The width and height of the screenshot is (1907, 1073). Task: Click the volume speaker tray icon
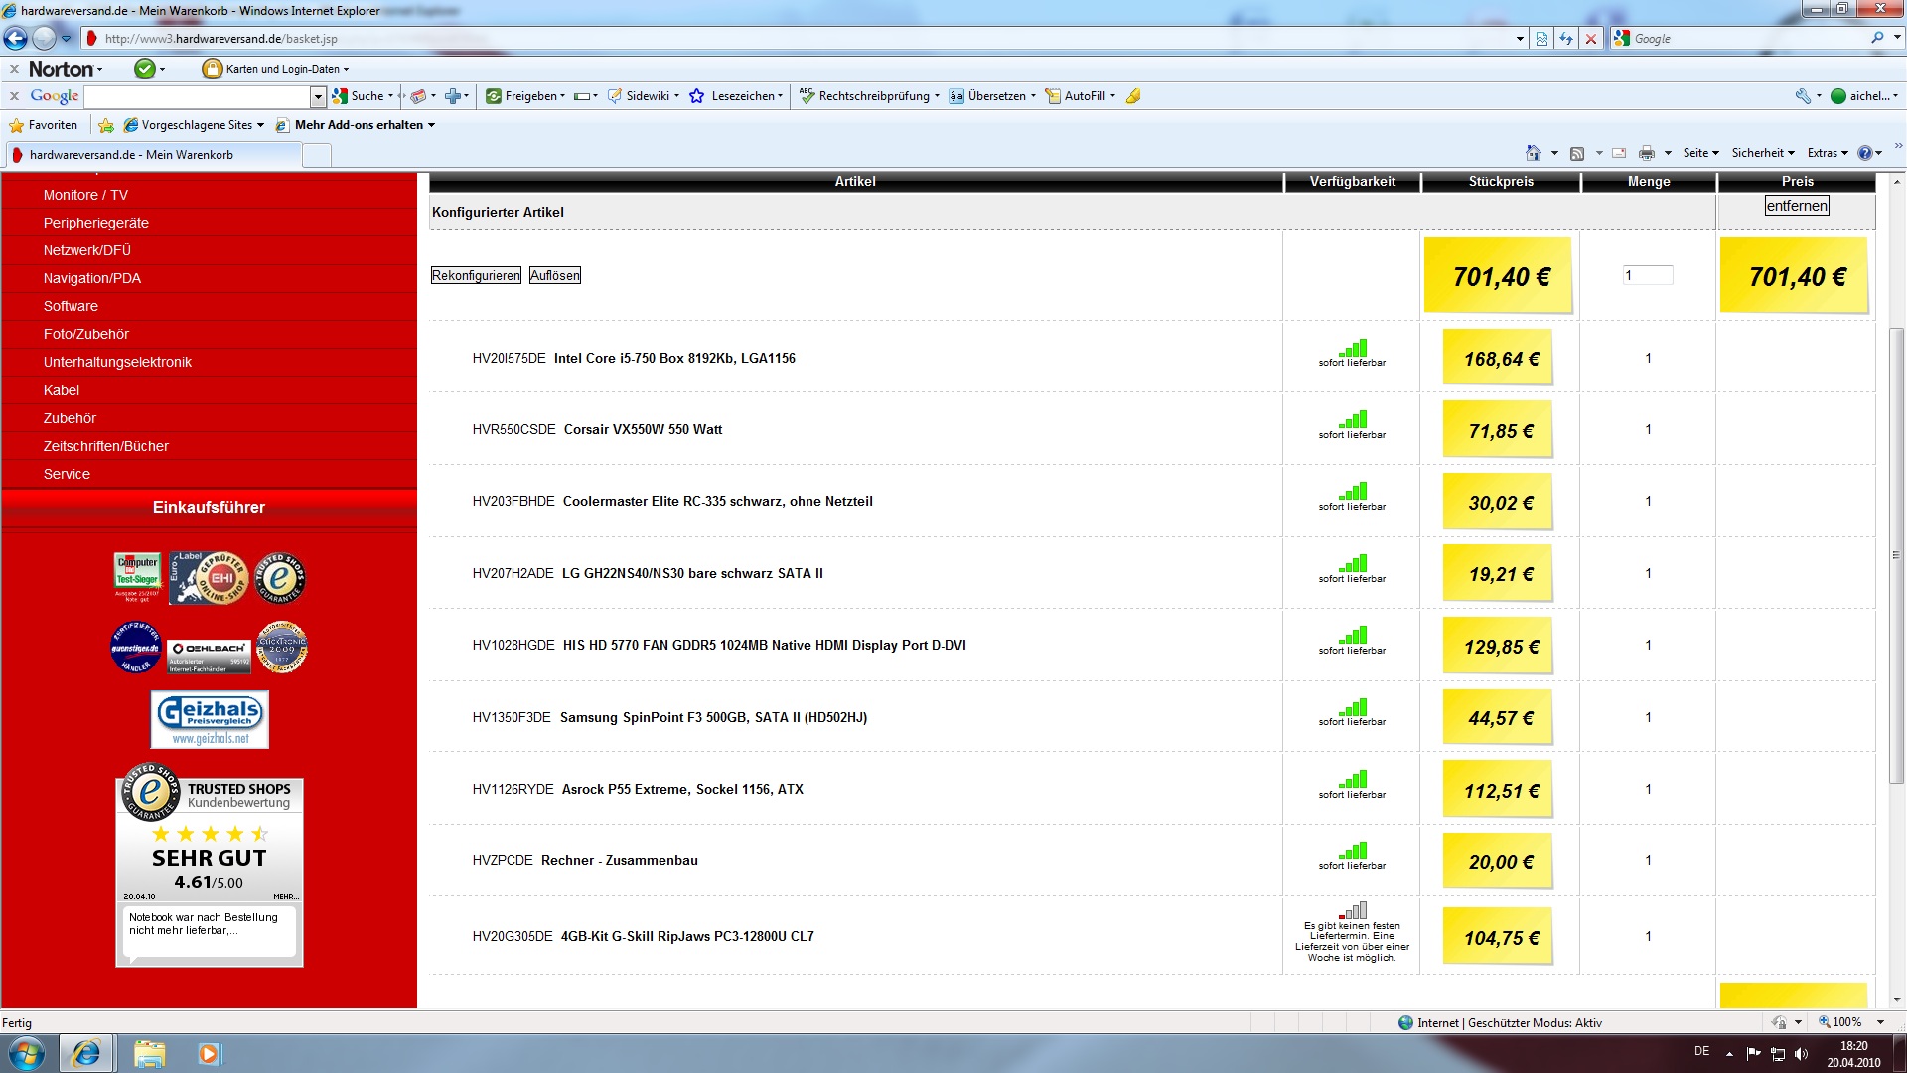point(1802,1053)
